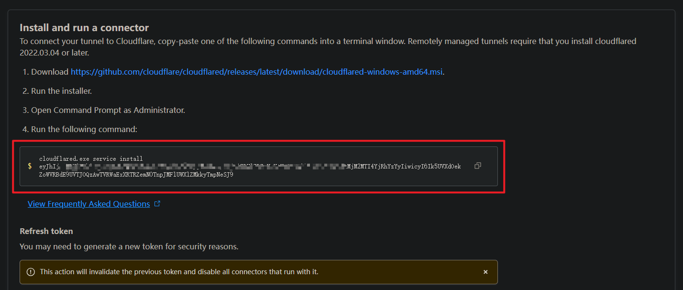Click the "cloudflared.exe service install" command line
Screen dimensions: 683x290
(x=91, y=158)
